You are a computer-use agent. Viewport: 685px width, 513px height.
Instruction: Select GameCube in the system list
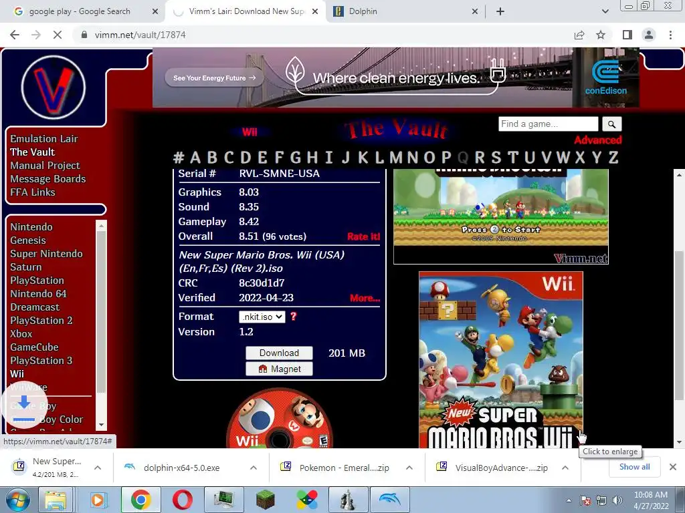point(35,347)
